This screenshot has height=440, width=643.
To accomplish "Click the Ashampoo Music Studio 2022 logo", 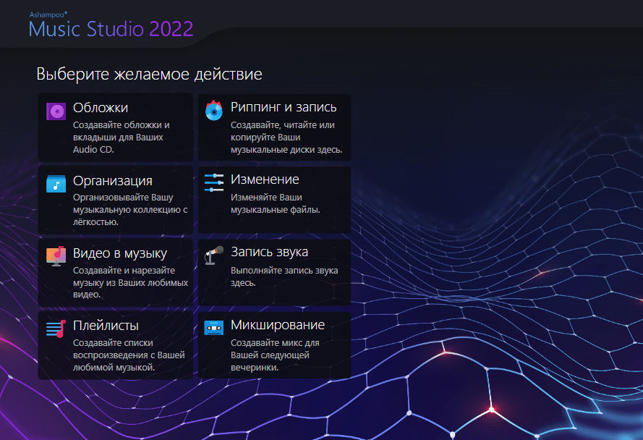I will (x=111, y=25).
